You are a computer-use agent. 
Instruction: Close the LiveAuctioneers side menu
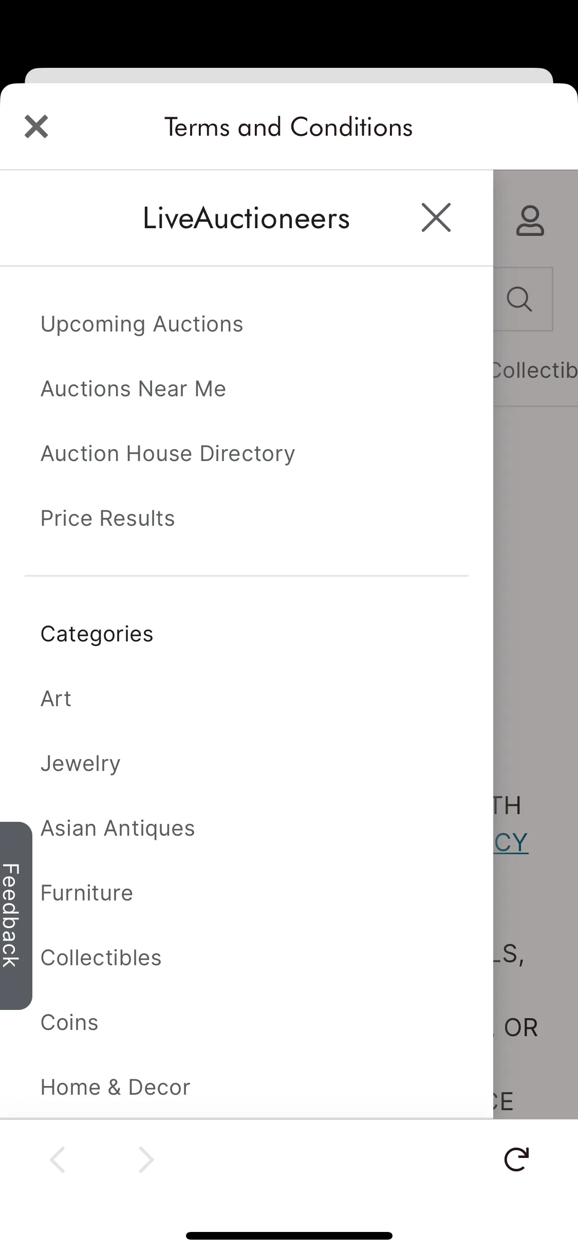[x=436, y=217]
